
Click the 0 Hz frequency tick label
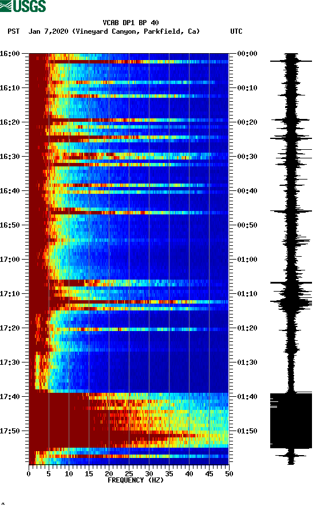pyautogui.click(x=29, y=474)
